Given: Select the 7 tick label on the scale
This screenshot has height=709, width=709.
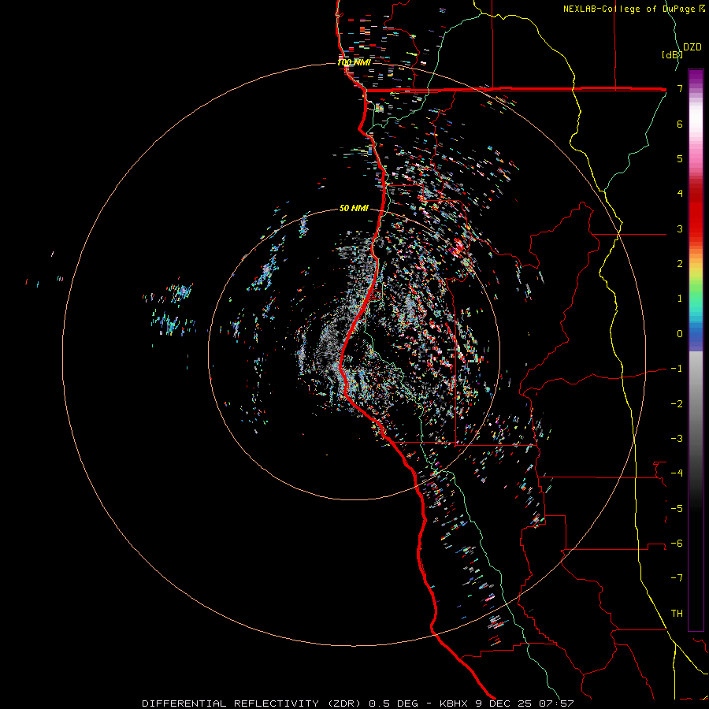Looking at the screenshot, I should pyautogui.click(x=680, y=88).
